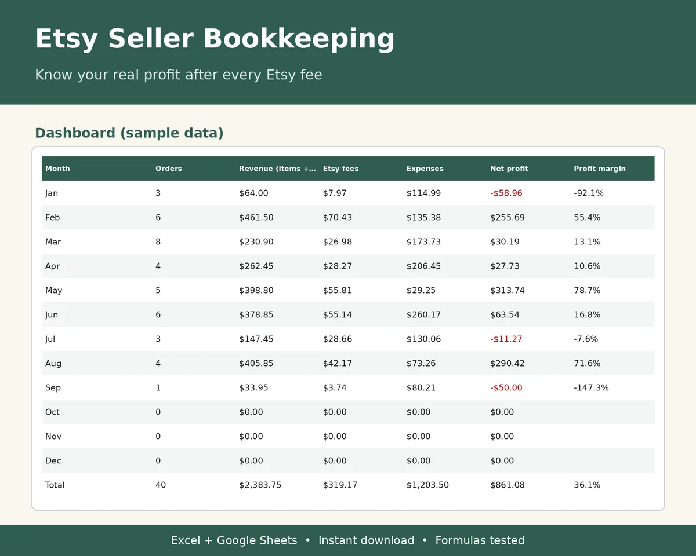Click Sep orders value 1
The height and width of the screenshot is (556, 696).
[158, 388]
